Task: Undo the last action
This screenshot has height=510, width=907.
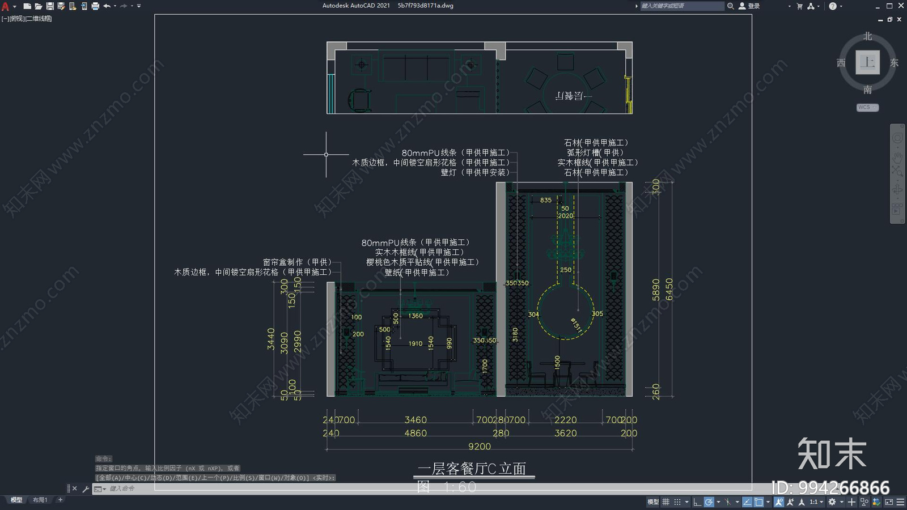Action: pos(107,6)
